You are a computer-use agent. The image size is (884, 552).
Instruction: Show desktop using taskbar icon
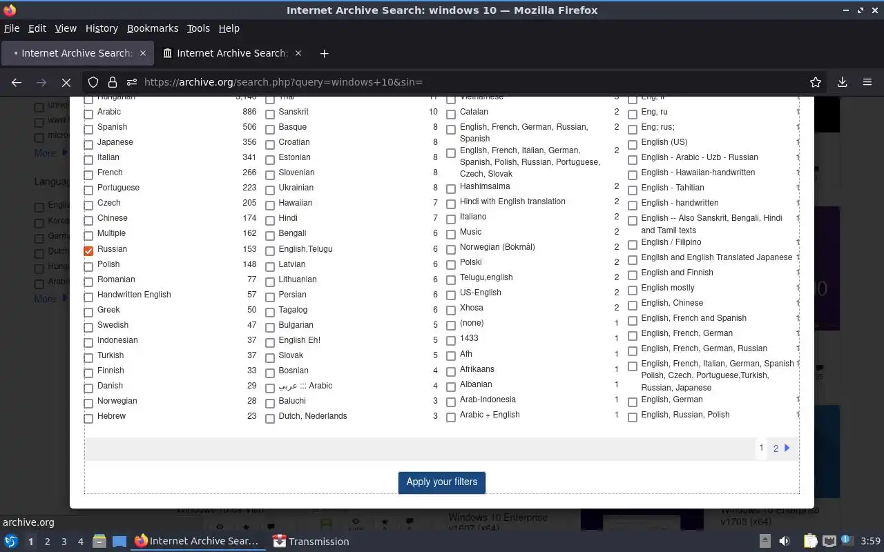pos(119,542)
